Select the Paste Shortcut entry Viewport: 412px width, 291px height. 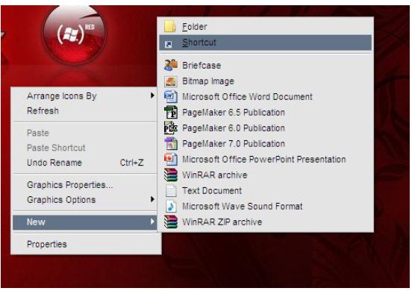[x=56, y=148]
